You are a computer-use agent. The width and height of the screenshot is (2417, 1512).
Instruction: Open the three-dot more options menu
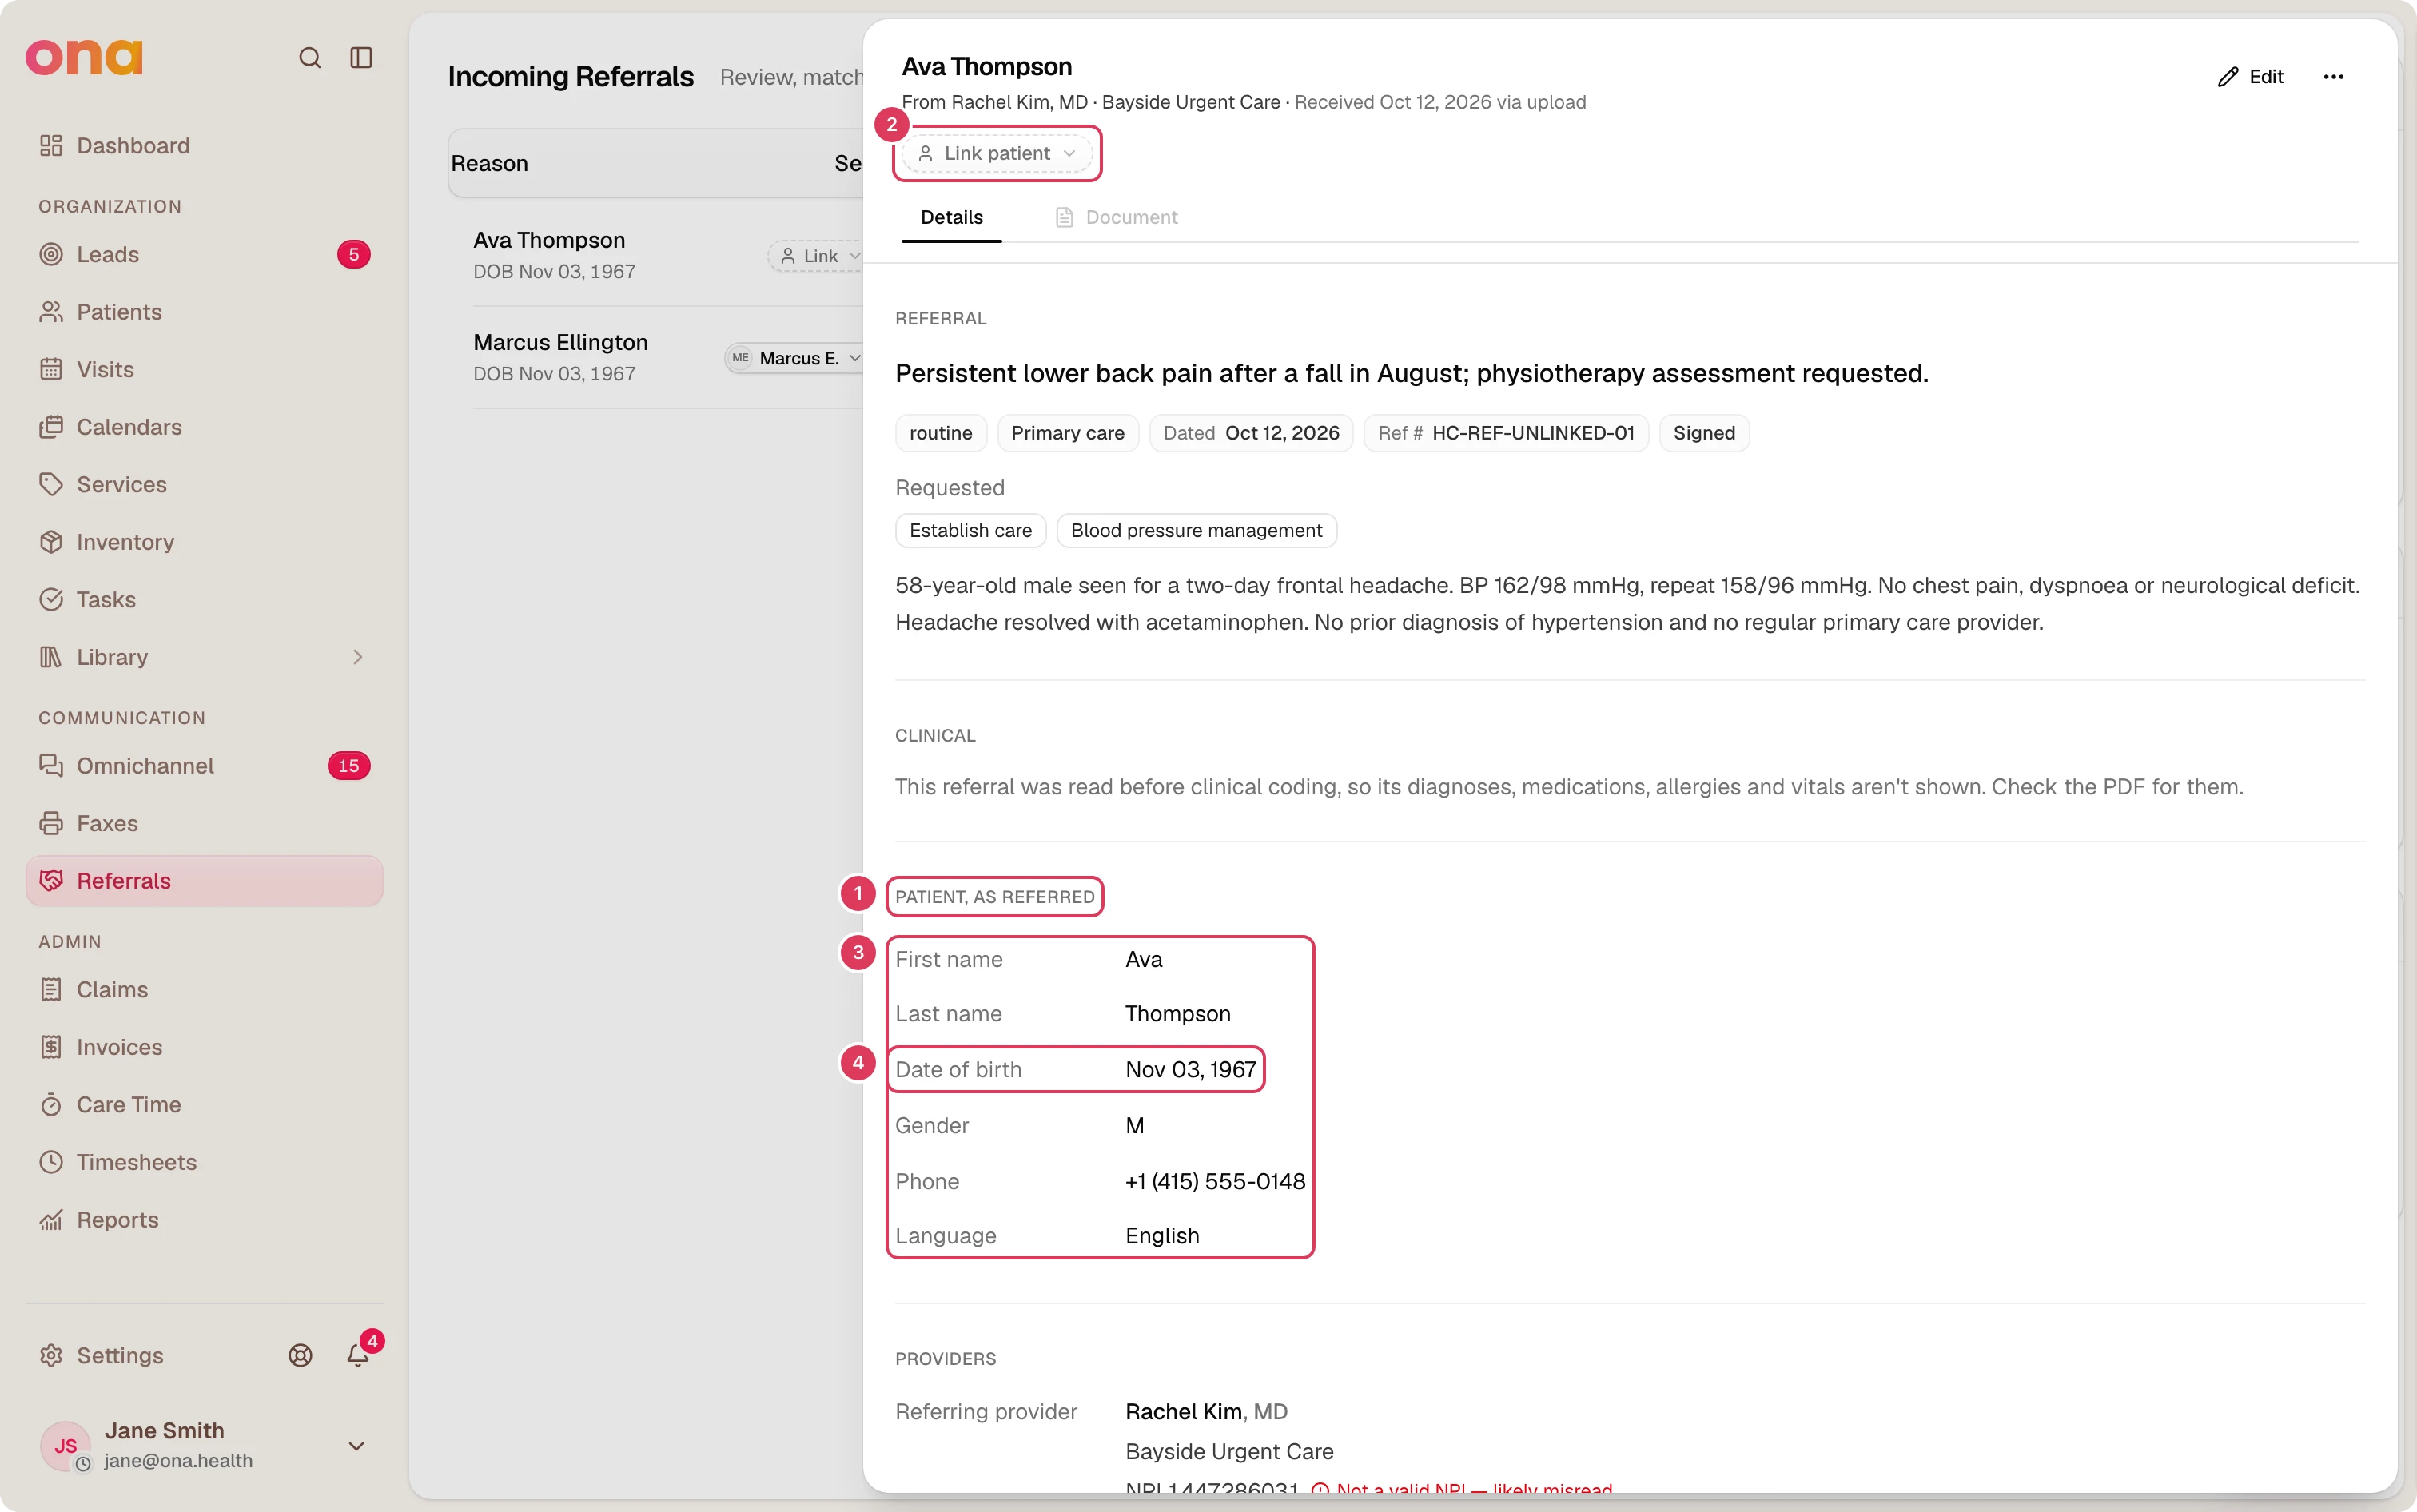pos(2333,77)
